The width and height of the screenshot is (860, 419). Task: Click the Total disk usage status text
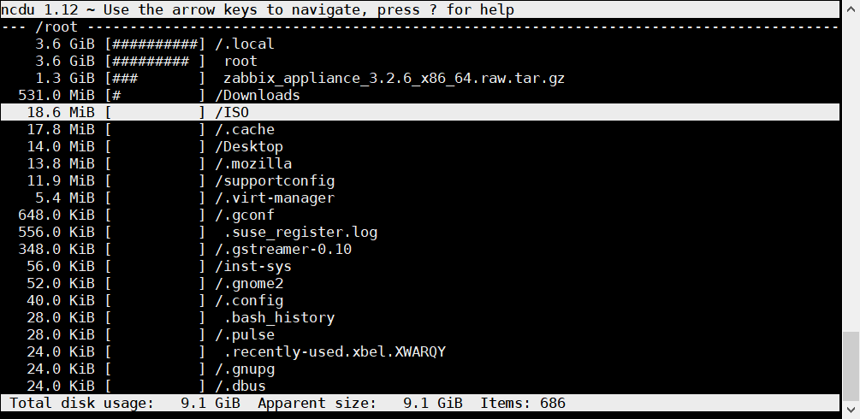click(125, 403)
